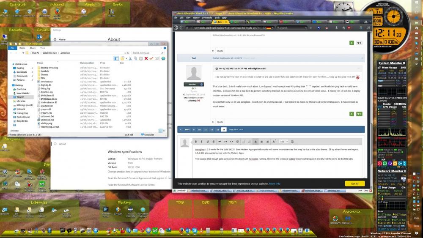The image size is (423, 238).
Task: Expand the 'Page 14 of 14' dropdown
Action: (x=236, y=129)
